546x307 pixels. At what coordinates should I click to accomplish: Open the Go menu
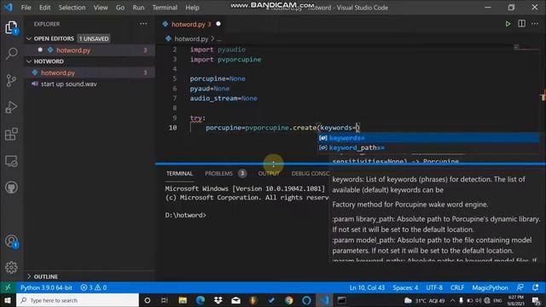pyautogui.click(x=119, y=8)
